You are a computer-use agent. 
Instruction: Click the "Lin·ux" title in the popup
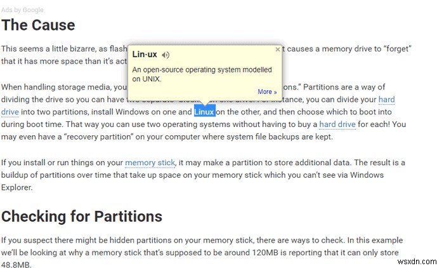pos(145,55)
